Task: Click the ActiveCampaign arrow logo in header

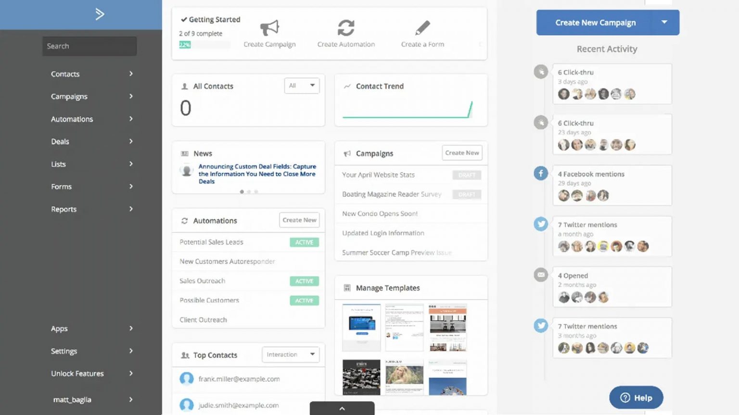Action: (x=100, y=14)
